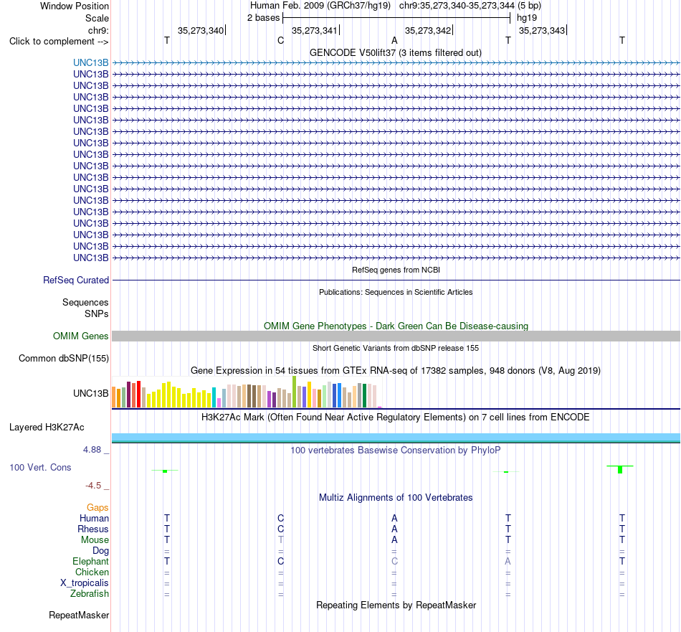
Task: Open 'Short Genetic Variants from dbSNP release 155'
Action: pyautogui.click(x=396, y=348)
